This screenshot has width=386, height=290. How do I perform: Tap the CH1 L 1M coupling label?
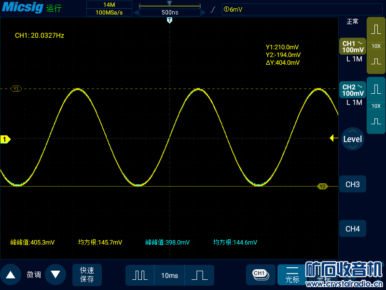pyautogui.click(x=354, y=59)
